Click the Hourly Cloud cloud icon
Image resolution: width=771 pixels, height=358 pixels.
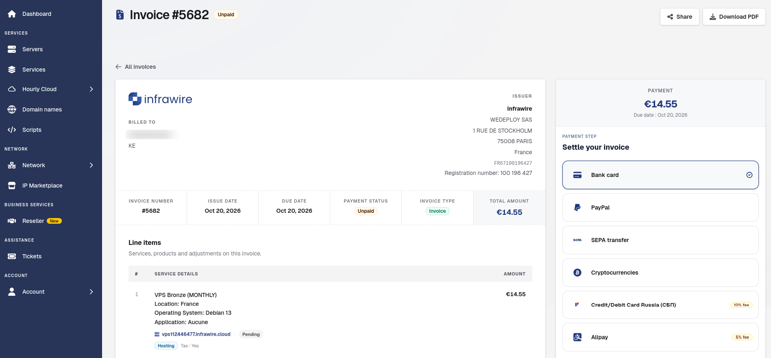click(12, 89)
